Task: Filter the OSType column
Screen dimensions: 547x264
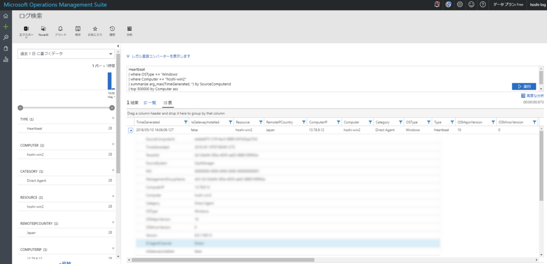Action: point(428,122)
